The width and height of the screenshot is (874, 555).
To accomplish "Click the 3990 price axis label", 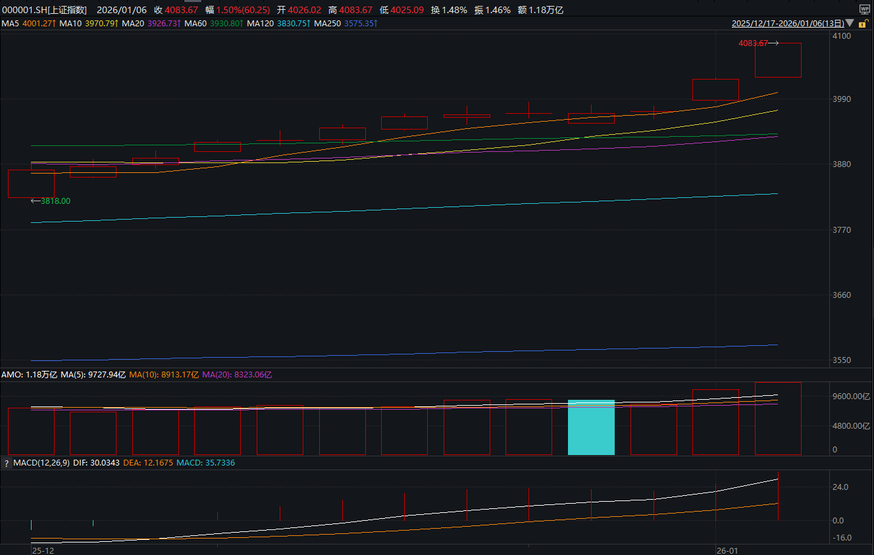I will point(842,99).
